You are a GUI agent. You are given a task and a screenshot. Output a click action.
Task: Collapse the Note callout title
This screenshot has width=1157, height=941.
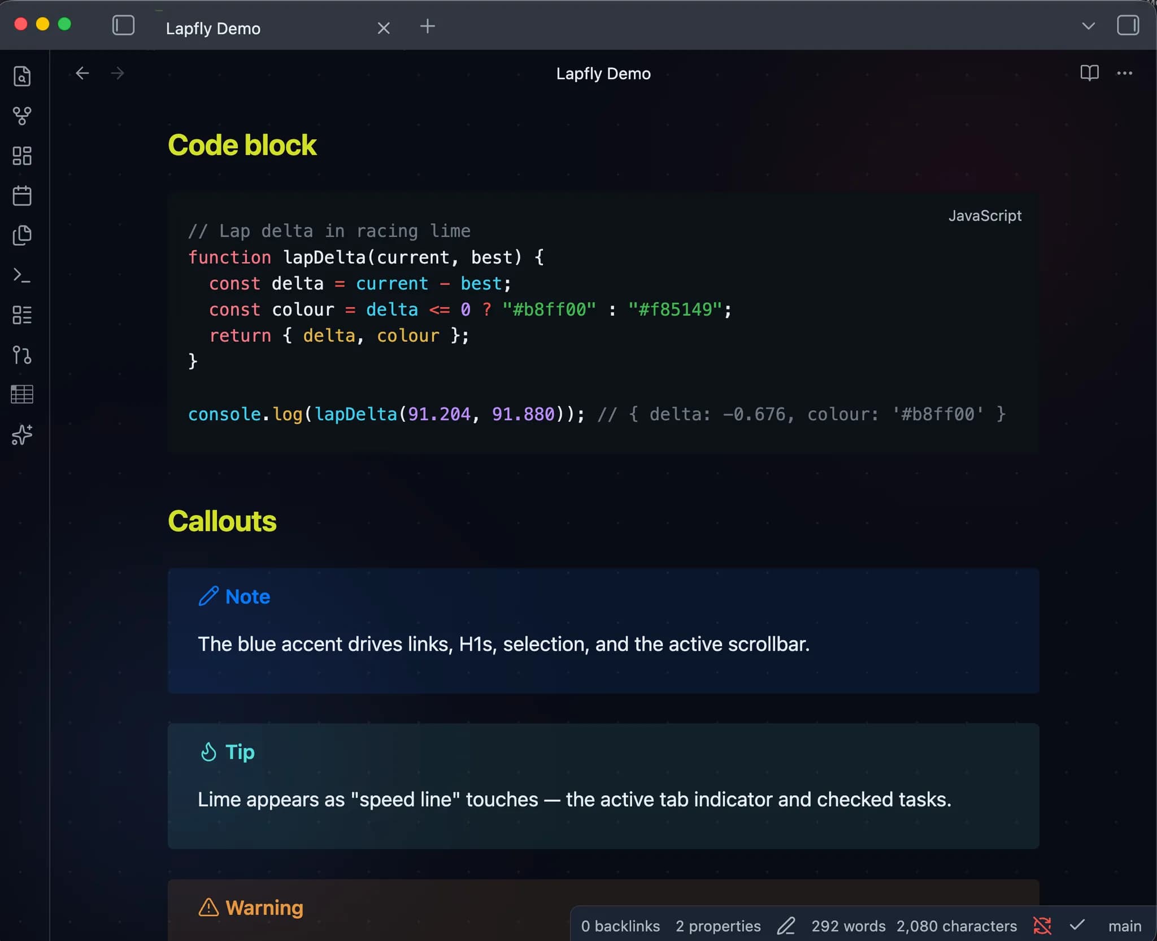click(247, 596)
